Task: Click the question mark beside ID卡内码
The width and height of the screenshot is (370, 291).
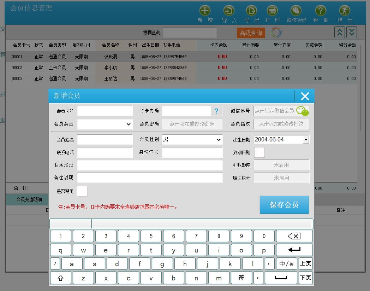Action: (x=216, y=111)
